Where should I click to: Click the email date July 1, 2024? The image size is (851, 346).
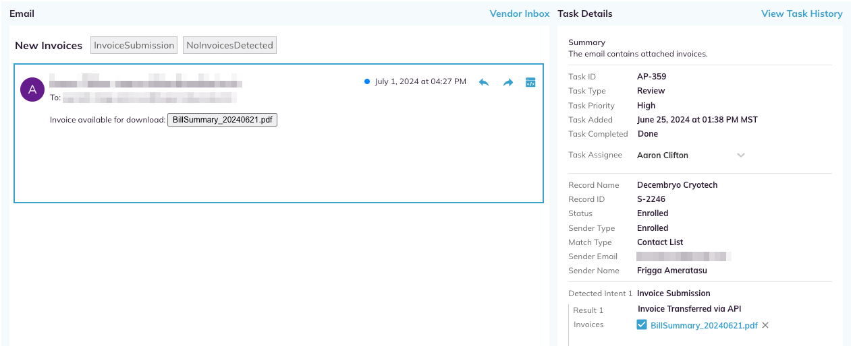420,81
